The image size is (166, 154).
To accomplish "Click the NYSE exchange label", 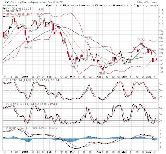I will click(59, 2).
